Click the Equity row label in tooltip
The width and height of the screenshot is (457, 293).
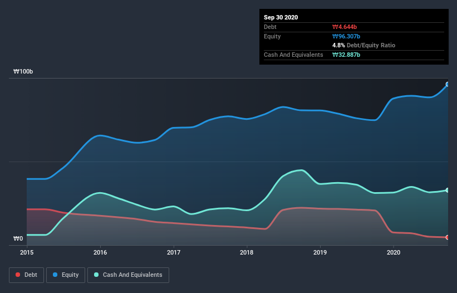tap(272, 36)
